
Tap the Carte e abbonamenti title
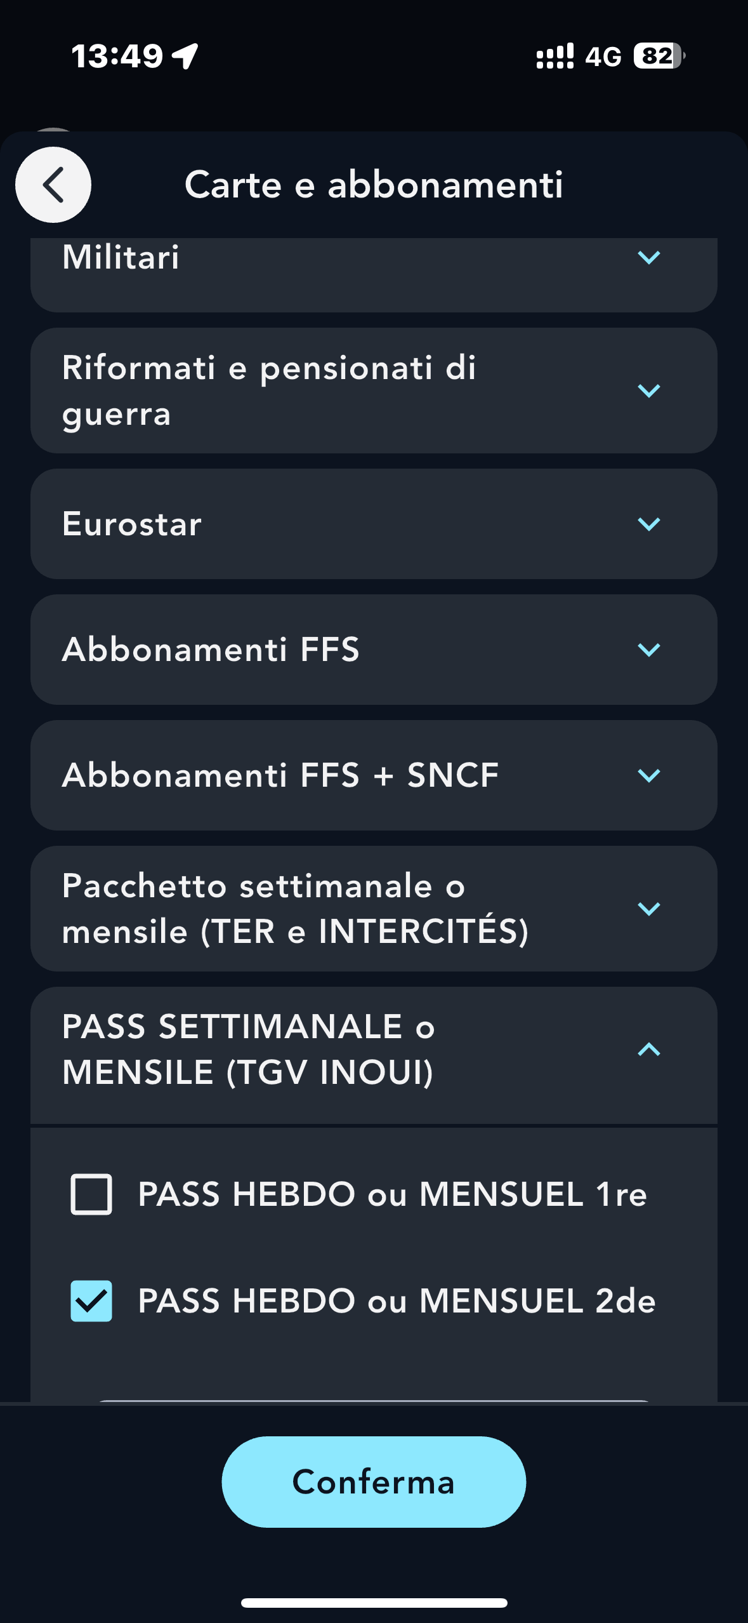374,185
